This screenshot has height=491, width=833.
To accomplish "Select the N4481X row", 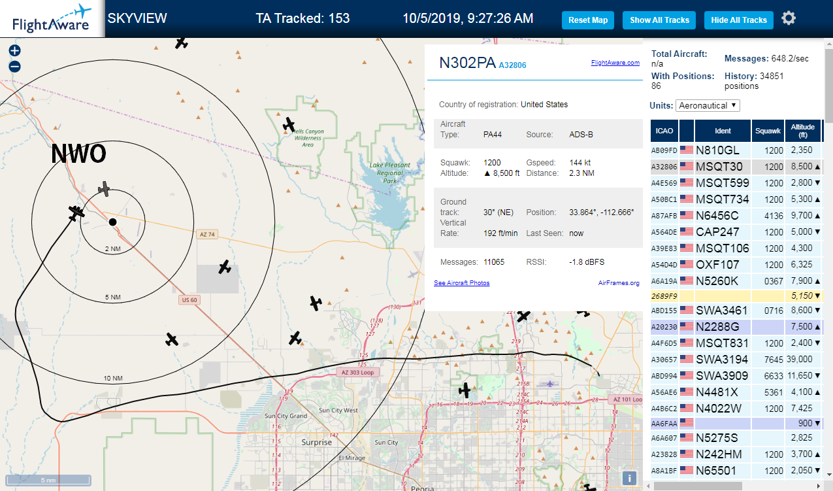I will [x=736, y=392].
